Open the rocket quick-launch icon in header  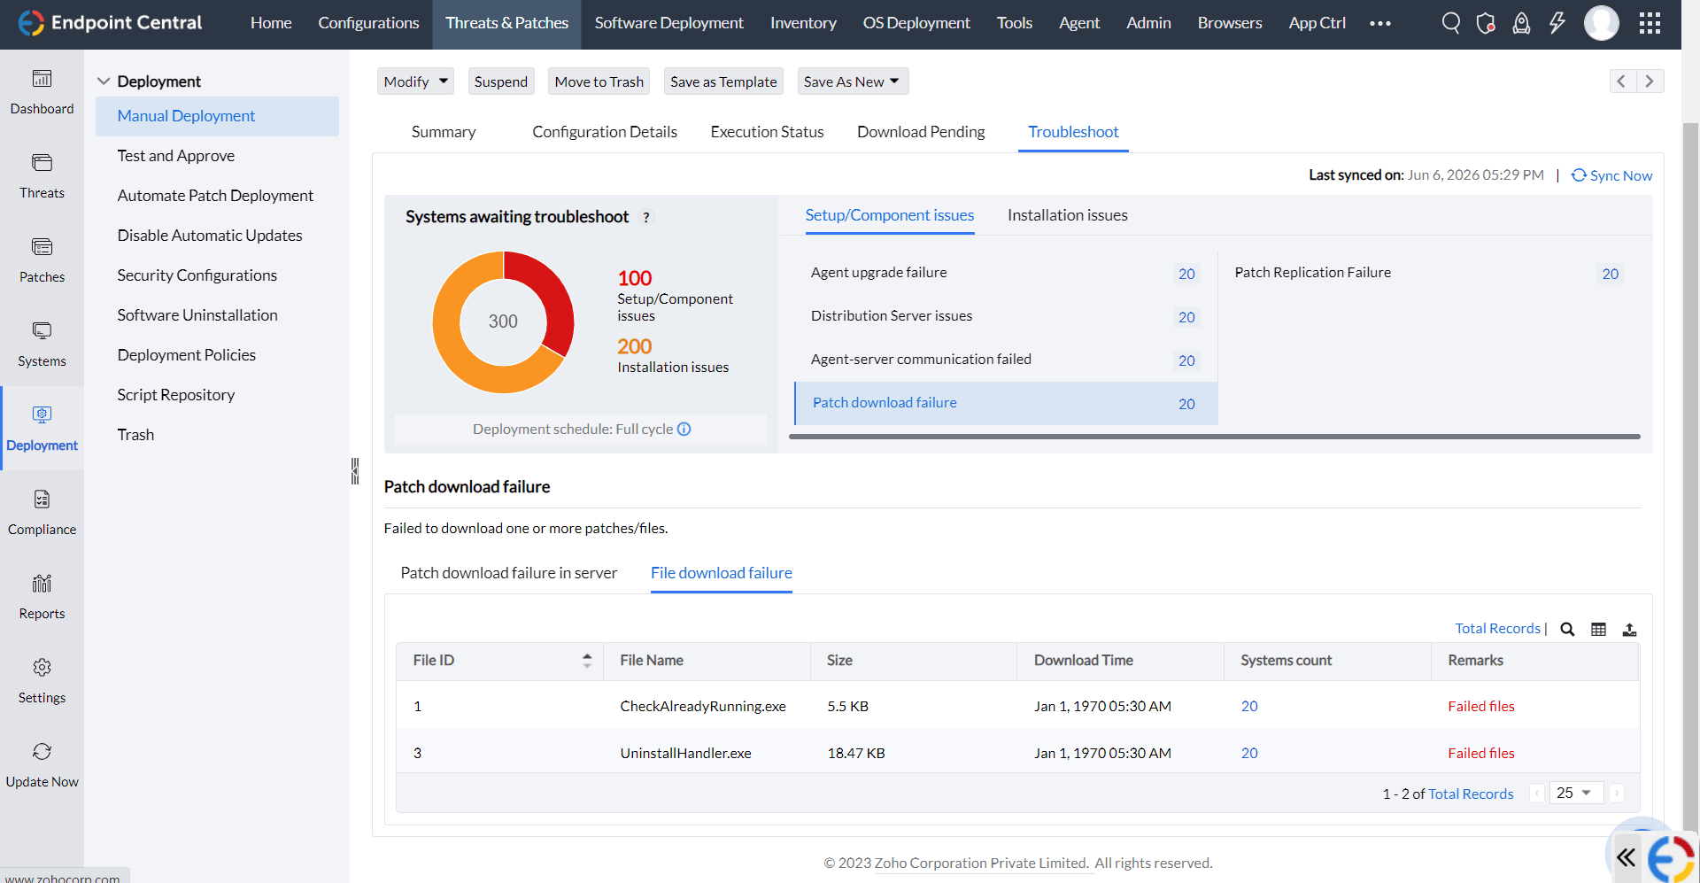click(1521, 23)
